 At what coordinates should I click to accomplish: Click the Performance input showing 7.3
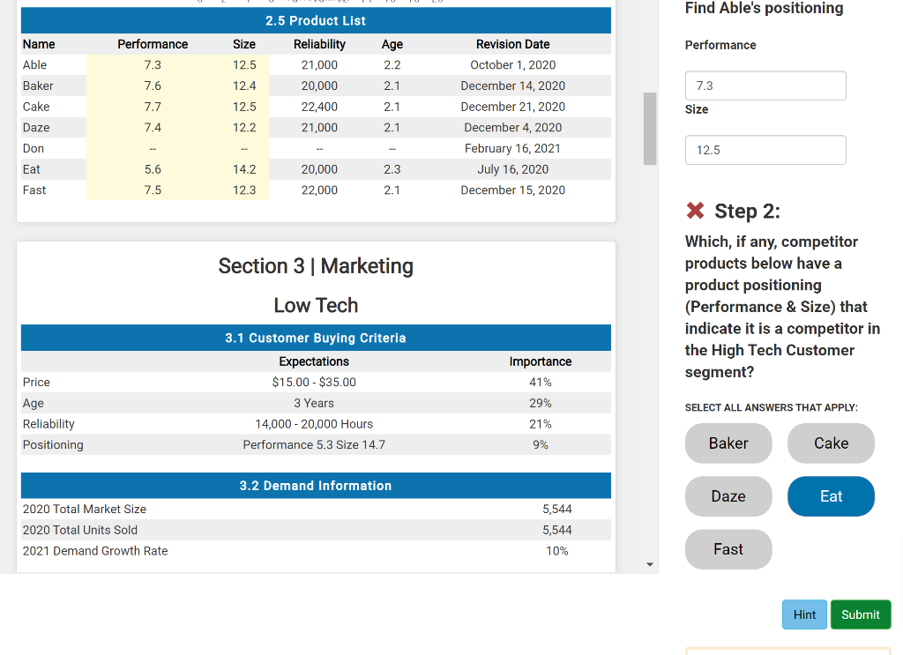click(765, 86)
